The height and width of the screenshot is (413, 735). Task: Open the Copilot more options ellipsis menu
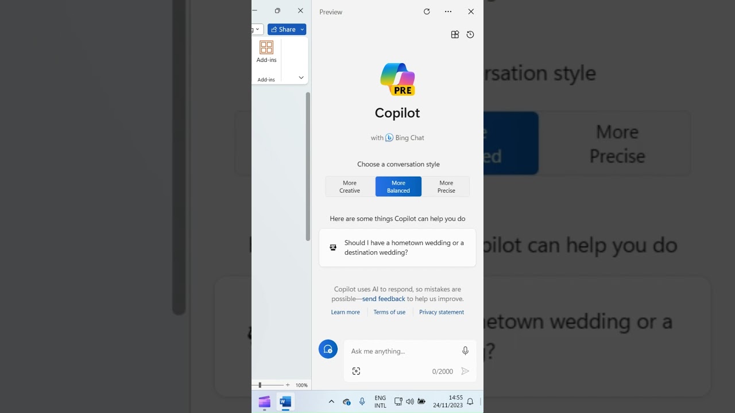click(x=448, y=11)
